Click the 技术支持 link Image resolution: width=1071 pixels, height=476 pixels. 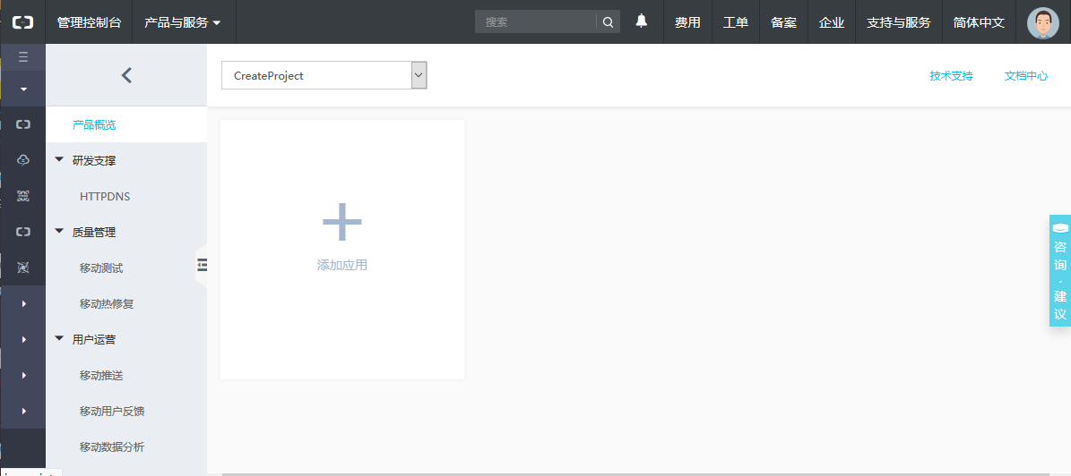click(951, 76)
